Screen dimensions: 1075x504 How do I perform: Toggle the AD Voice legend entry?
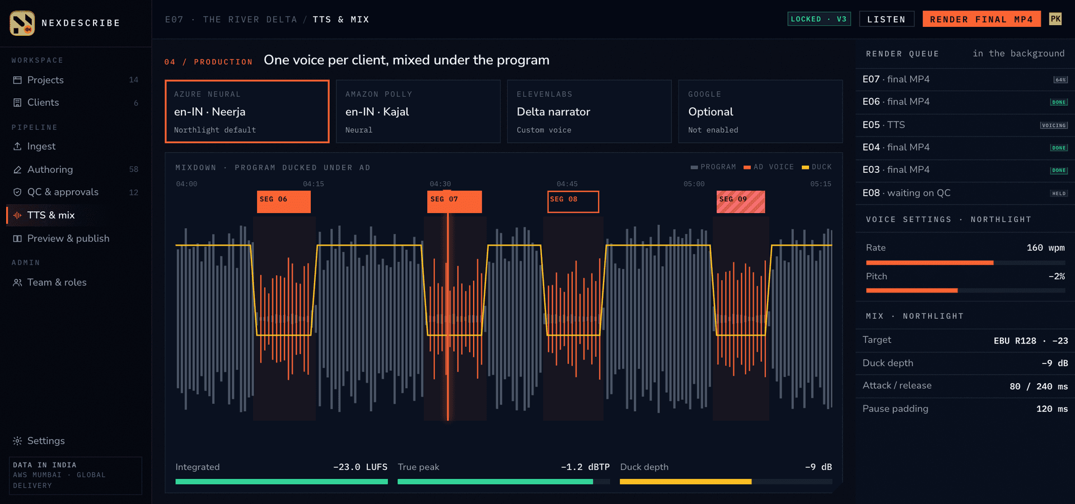(x=769, y=167)
